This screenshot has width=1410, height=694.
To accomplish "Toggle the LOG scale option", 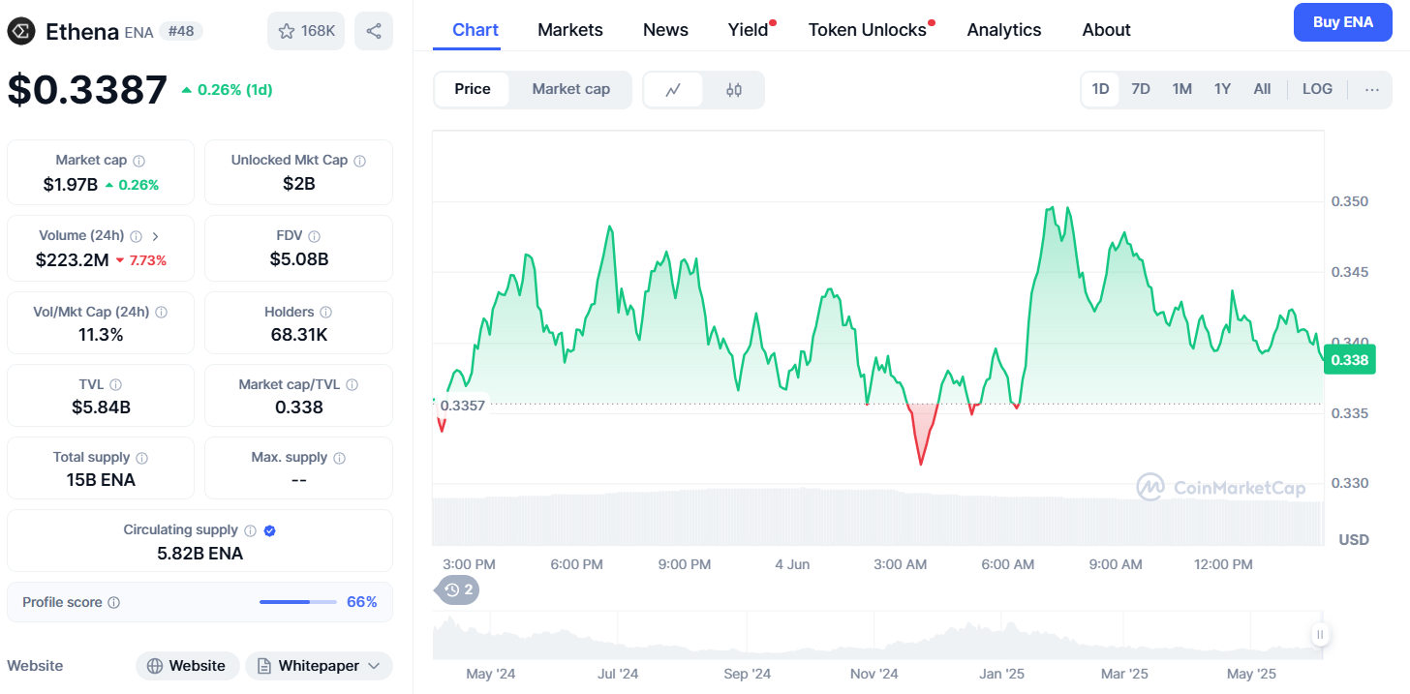I will point(1317,89).
